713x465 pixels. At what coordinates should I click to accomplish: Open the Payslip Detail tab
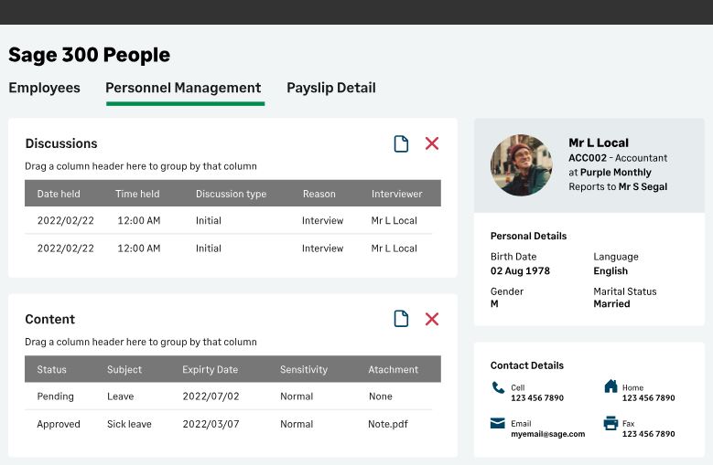pyautogui.click(x=331, y=88)
